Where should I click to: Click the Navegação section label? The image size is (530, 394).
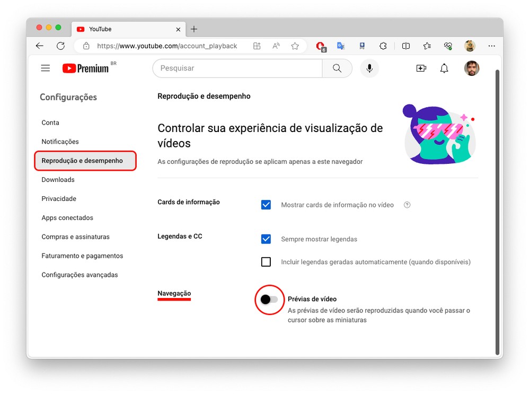click(174, 293)
